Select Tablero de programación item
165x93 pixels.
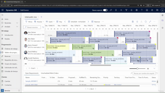10,52
